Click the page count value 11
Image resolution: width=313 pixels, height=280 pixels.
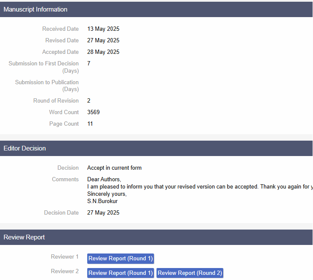(90, 124)
